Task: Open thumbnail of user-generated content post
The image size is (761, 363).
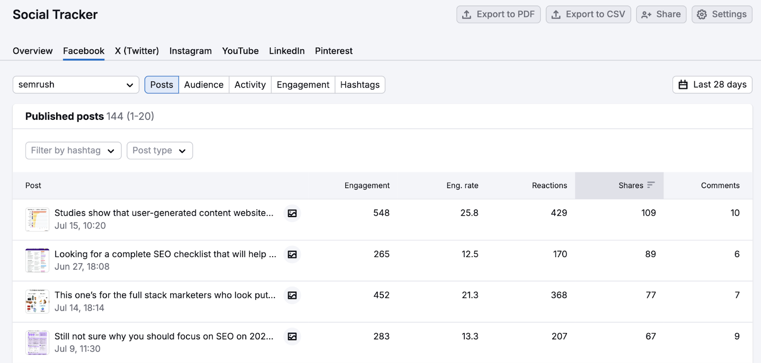Action: pos(37,220)
